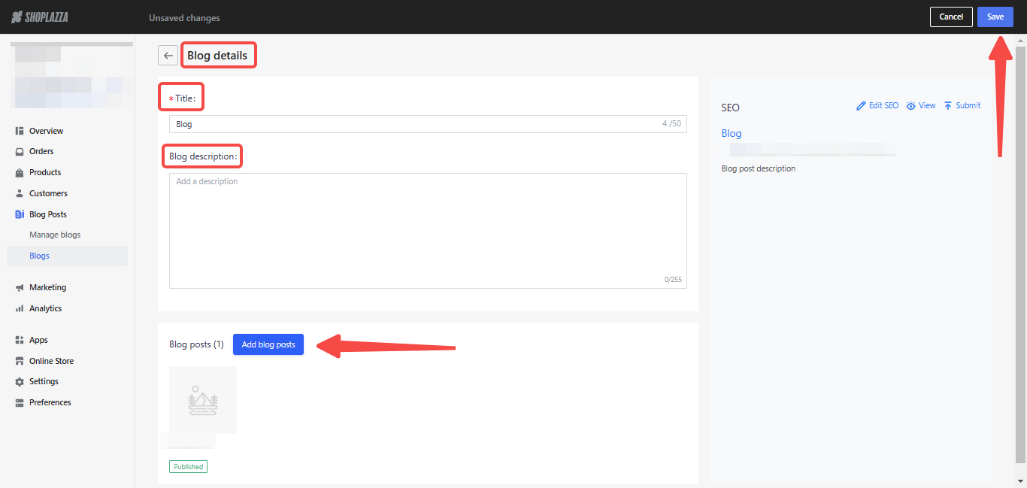The height and width of the screenshot is (488, 1027).
Task: Click the Online Store icon
Action: (x=20, y=361)
